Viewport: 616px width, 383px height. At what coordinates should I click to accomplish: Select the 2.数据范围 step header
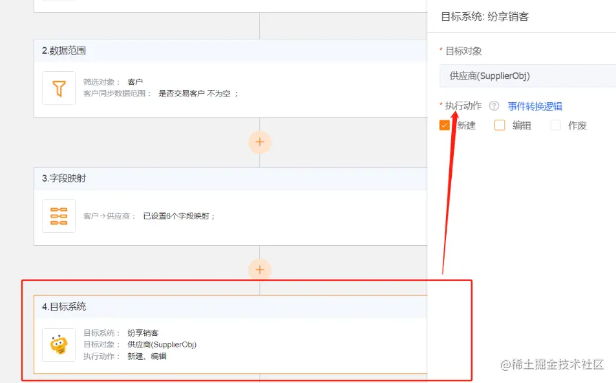[x=231, y=50]
